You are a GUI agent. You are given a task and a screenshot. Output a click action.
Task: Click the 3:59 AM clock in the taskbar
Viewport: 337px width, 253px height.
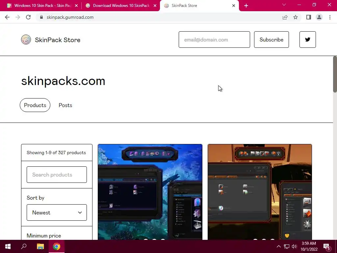[x=309, y=246]
